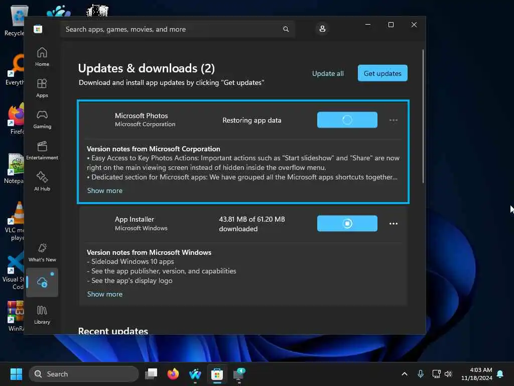514x386 pixels.
Task: Open the Microsoft Store taskbar icon
Action: (x=217, y=374)
